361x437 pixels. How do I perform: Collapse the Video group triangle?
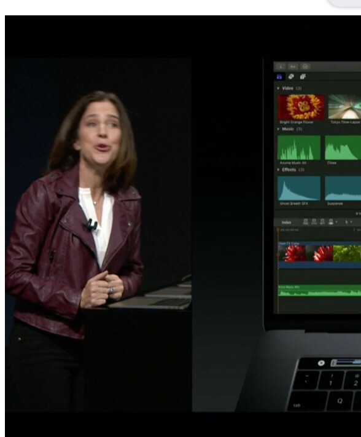click(278, 89)
